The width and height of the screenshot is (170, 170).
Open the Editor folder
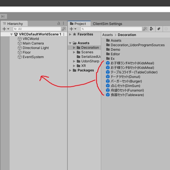click(x=113, y=54)
